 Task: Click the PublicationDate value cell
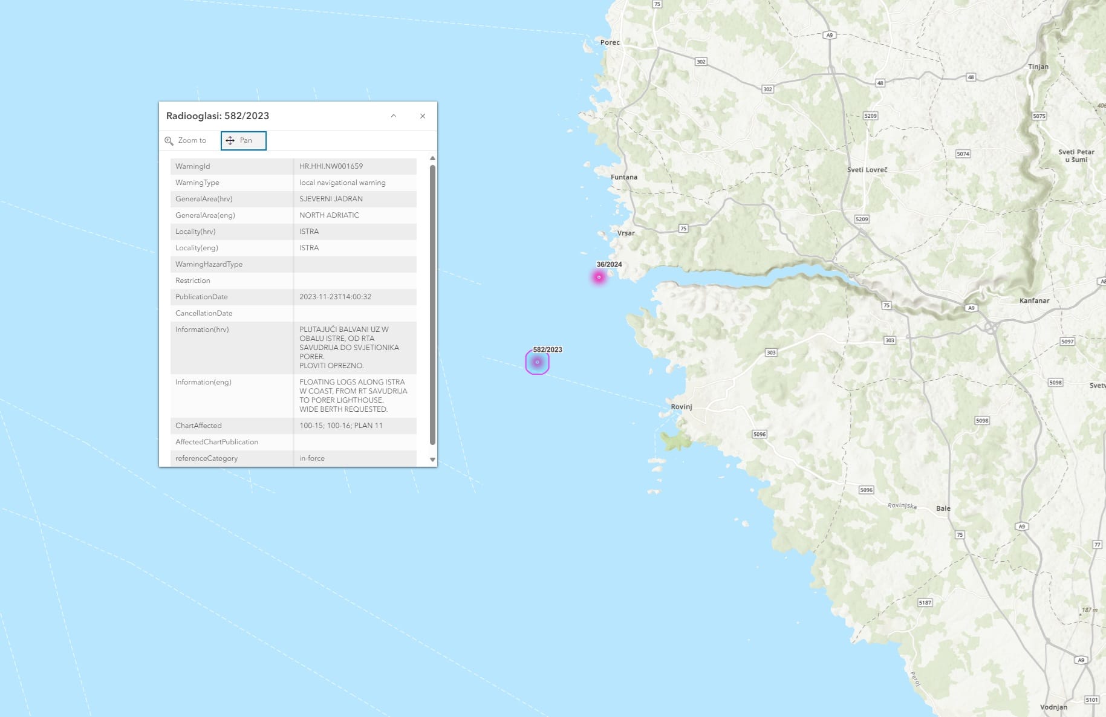(336, 297)
